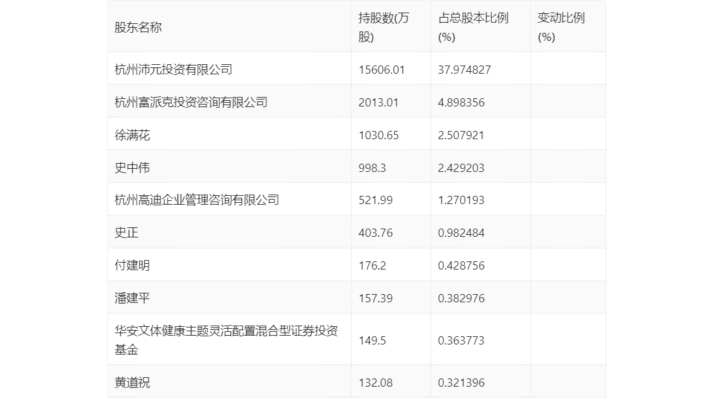Select shareholder 黄道祝
714x398 pixels.
[132, 382]
